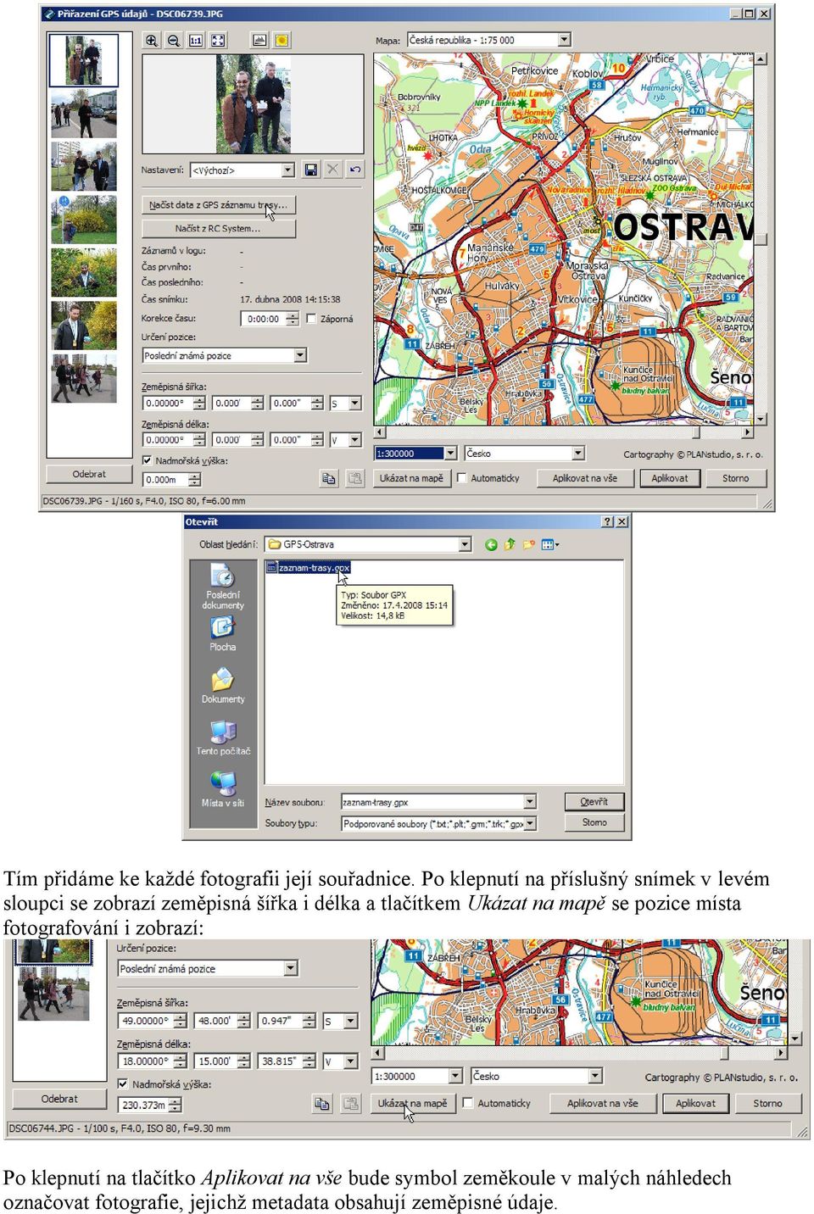Screen dimensions: 814x1214
Task: Save settings with the floppy disk icon
Action: click(311, 170)
